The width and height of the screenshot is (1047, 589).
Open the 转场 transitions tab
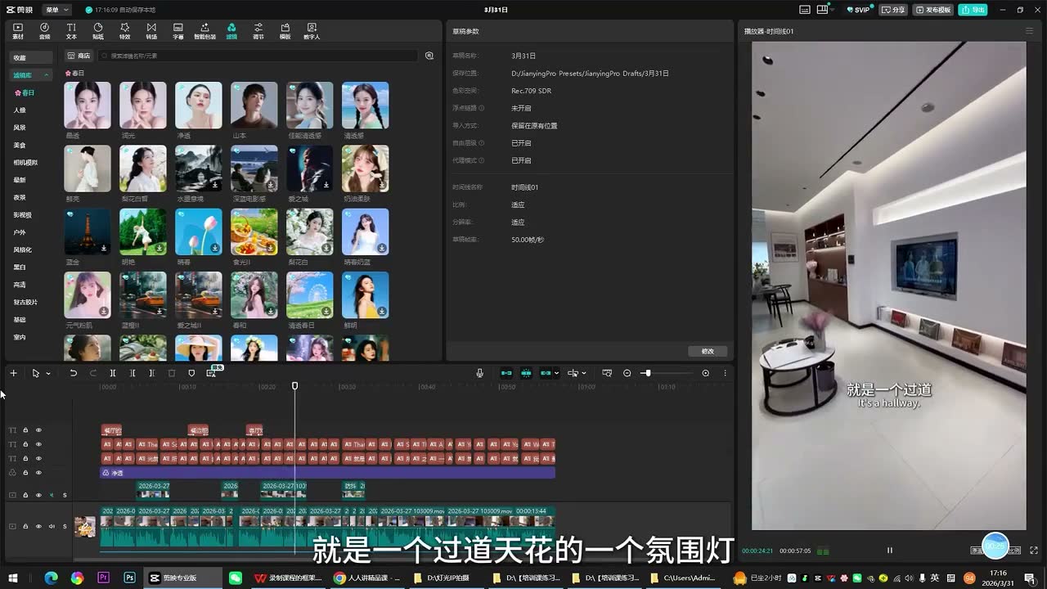pyautogui.click(x=151, y=31)
